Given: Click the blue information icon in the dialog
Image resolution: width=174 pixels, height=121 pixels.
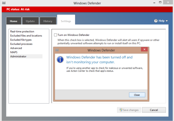Looking at the screenshot, I should 60,60.
